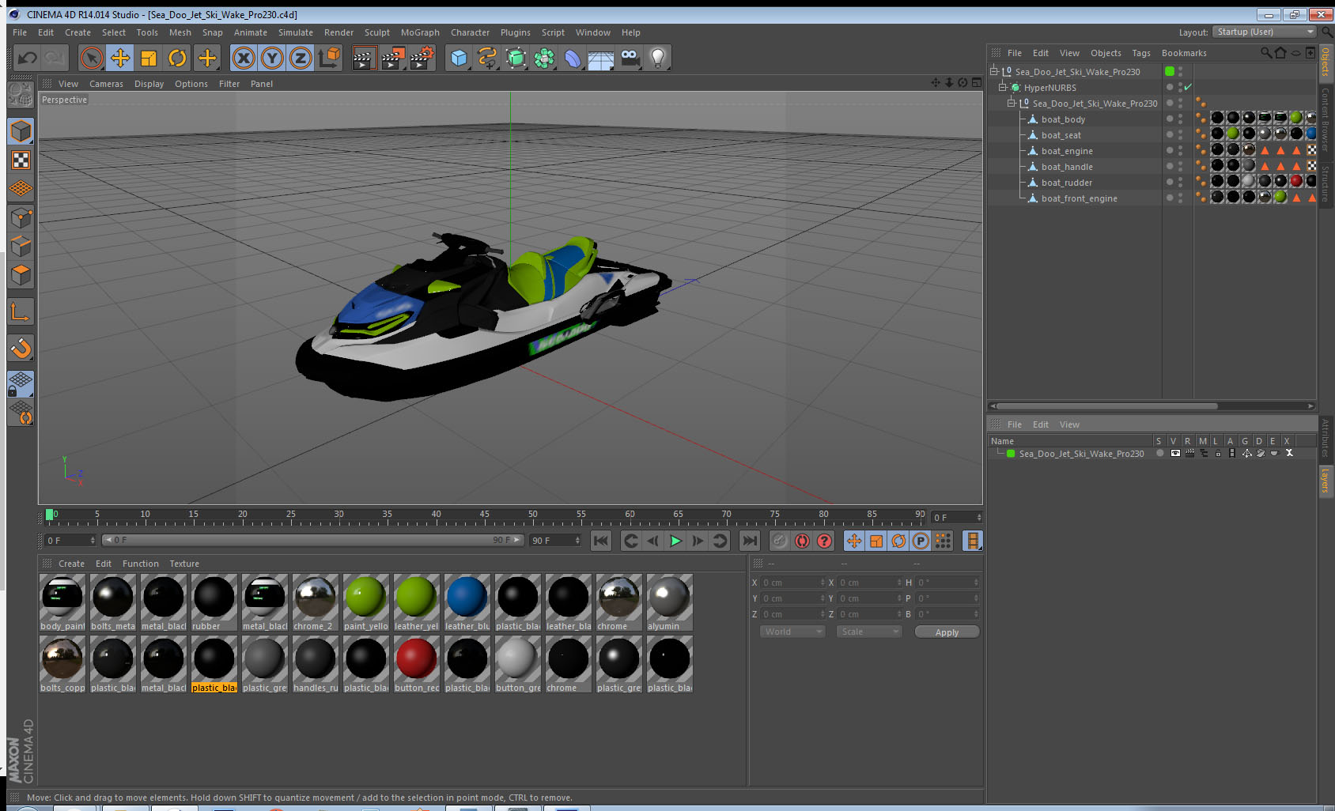1335x811 pixels.
Task: Open the Array modeling objects icon
Action: [x=544, y=58]
